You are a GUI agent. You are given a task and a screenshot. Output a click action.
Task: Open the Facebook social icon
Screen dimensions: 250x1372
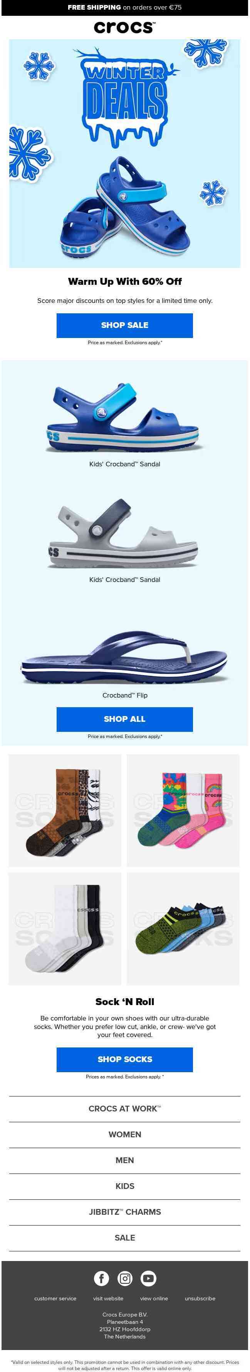[101, 1279]
